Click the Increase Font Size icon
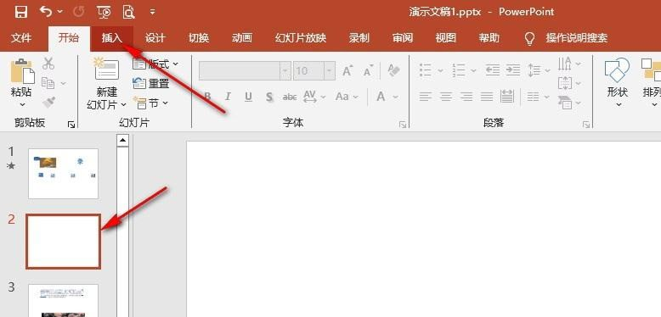Viewport: 661px width, 317px height. [x=347, y=70]
